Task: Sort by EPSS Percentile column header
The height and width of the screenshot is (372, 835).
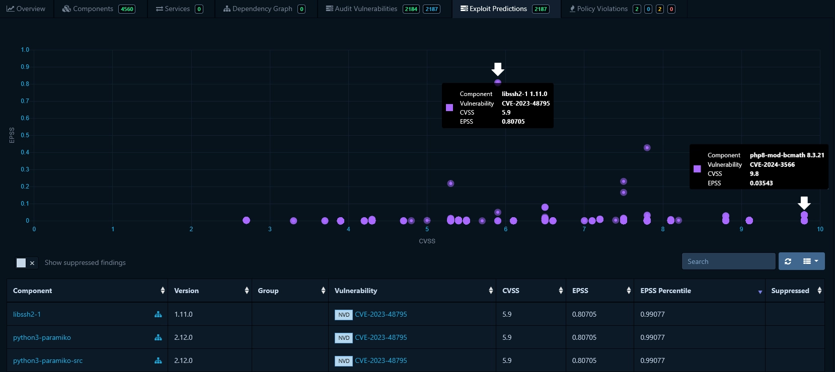Action: click(x=665, y=291)
